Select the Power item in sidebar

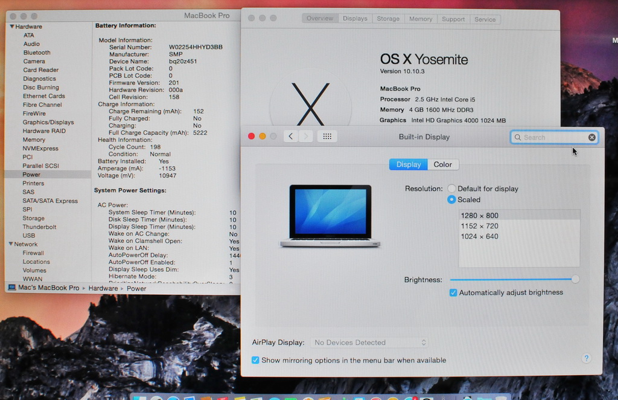(48, 175)
